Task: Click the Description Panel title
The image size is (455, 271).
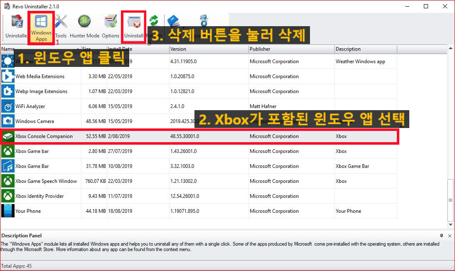Action: pyautogui.click(x=22, y=236)
